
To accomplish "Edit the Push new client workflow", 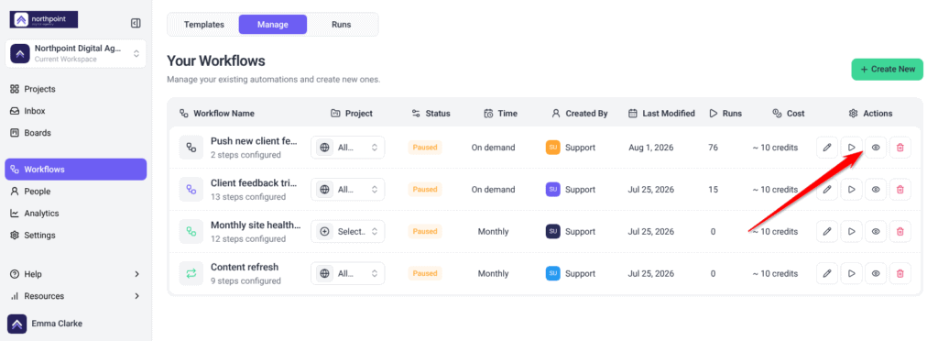I will pos(827,148).
